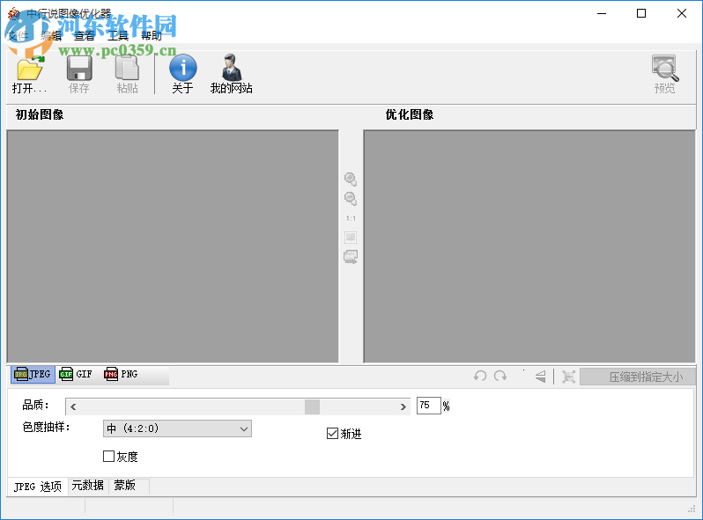Image resolution: width=703 pixels, height=520 pixels.
Task: Visit 我的网站 via the person icon
Action: [x=232, y=75]
